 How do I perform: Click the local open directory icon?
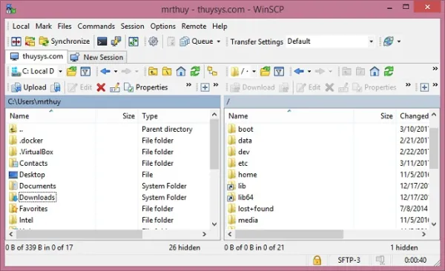71,71
